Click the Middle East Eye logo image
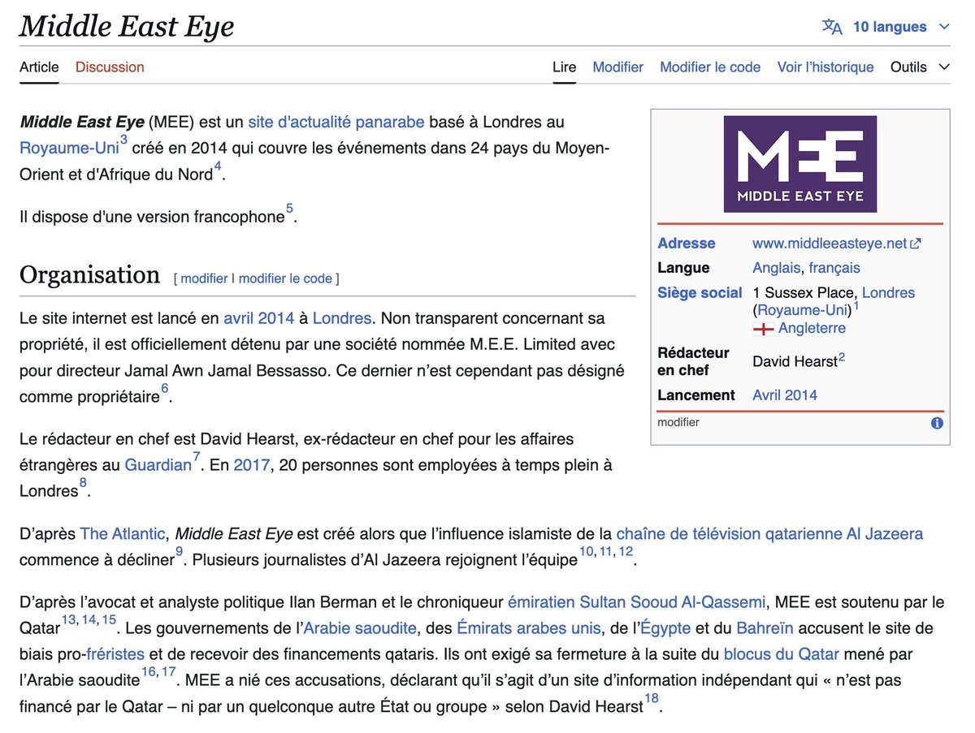 (x=799, y=165)
